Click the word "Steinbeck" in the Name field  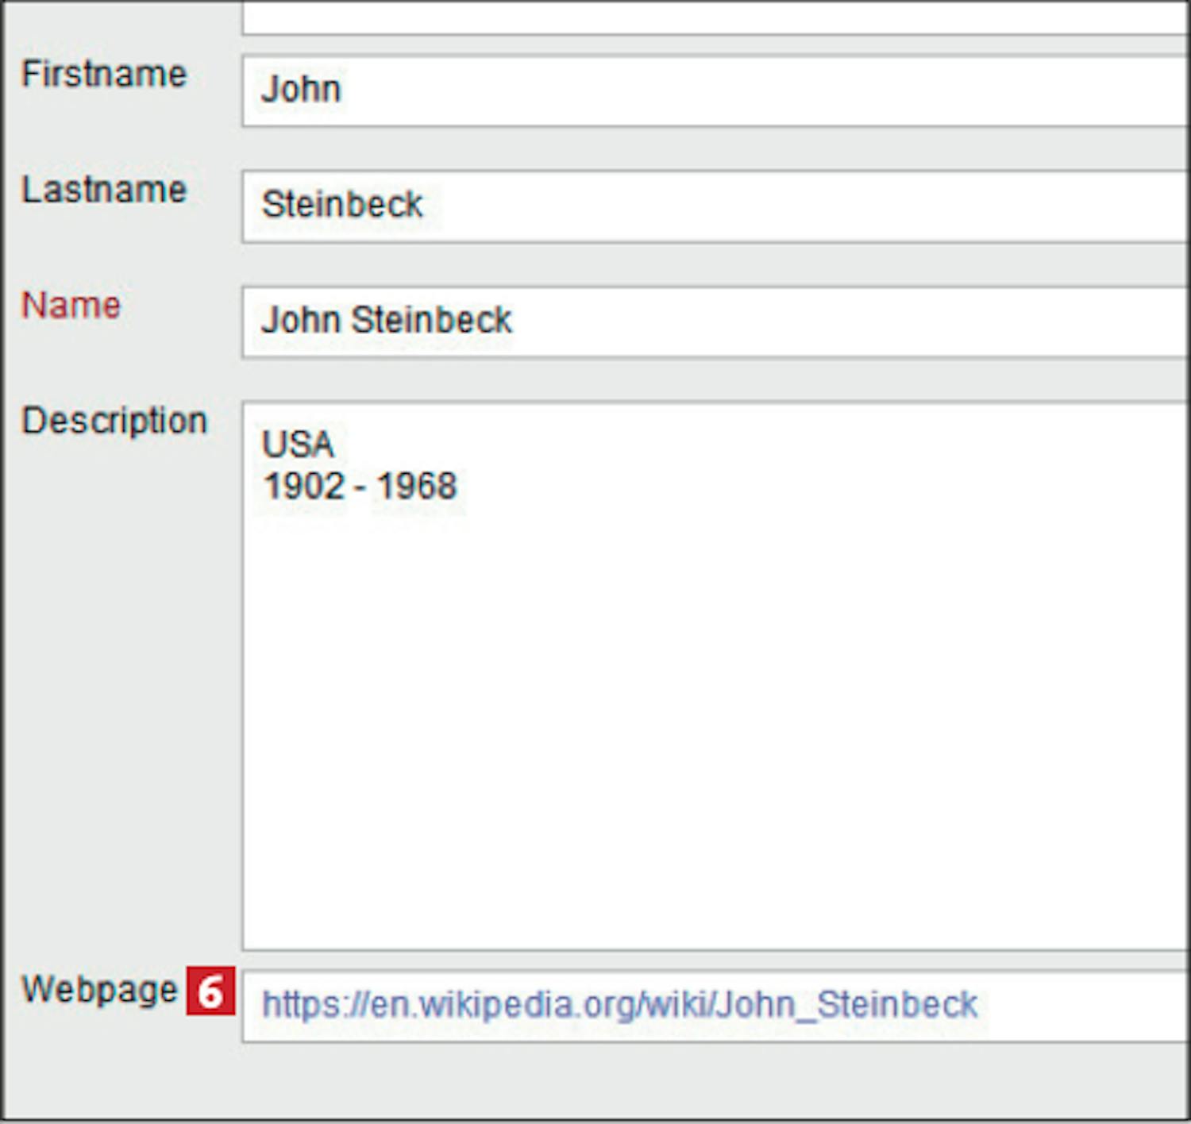click(x=432, y=321)
